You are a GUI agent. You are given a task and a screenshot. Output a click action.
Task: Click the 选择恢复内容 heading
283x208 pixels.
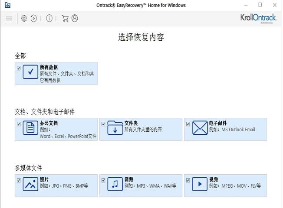[141, 37]
